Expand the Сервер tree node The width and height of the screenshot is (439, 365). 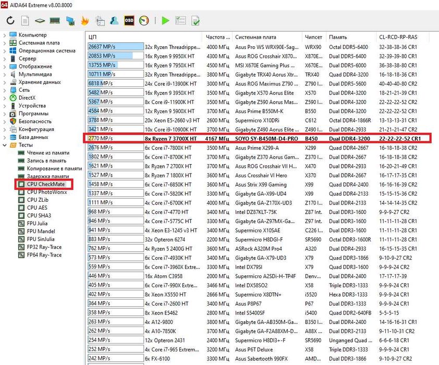(x=5, y=59)
